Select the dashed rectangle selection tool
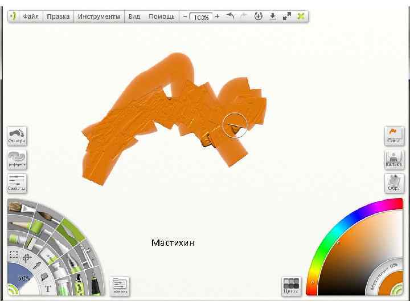This screenshot has width=410, height=308. pyautogui.click(x=13, y=254)
